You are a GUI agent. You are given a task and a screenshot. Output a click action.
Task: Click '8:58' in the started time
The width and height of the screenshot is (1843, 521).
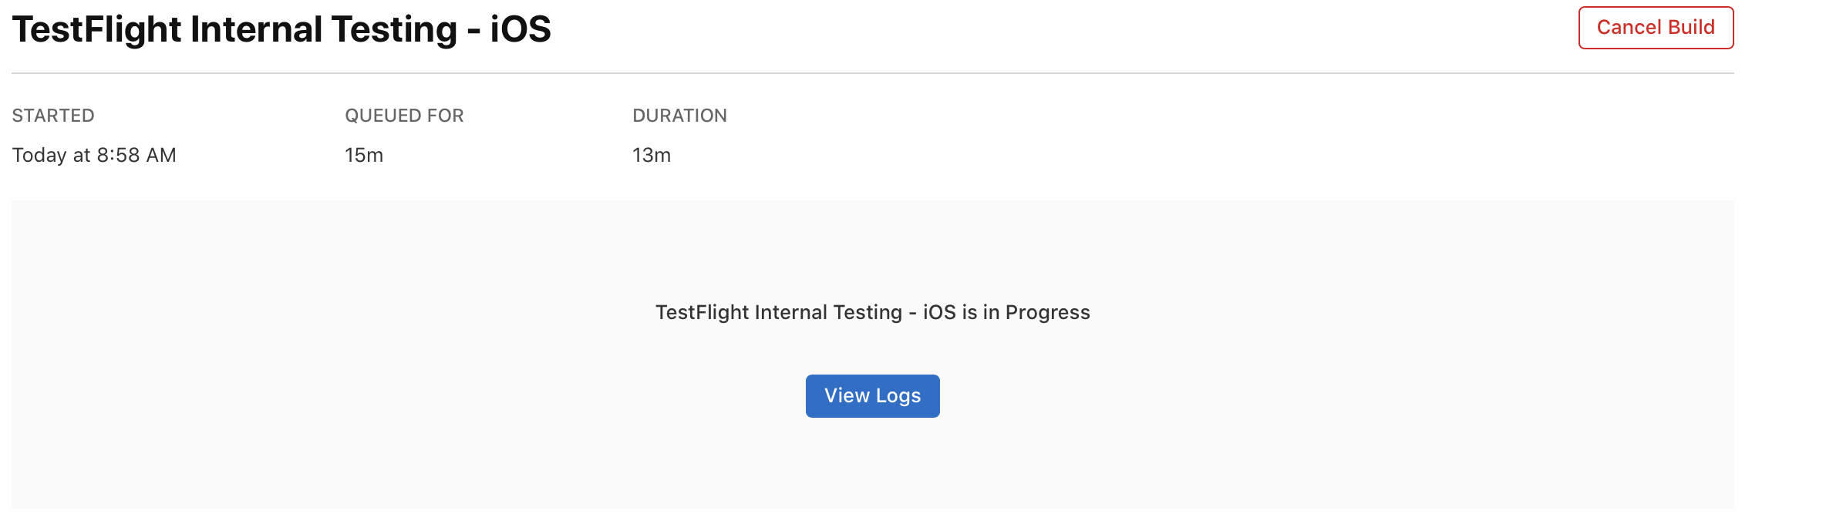[x=118, y=155]
